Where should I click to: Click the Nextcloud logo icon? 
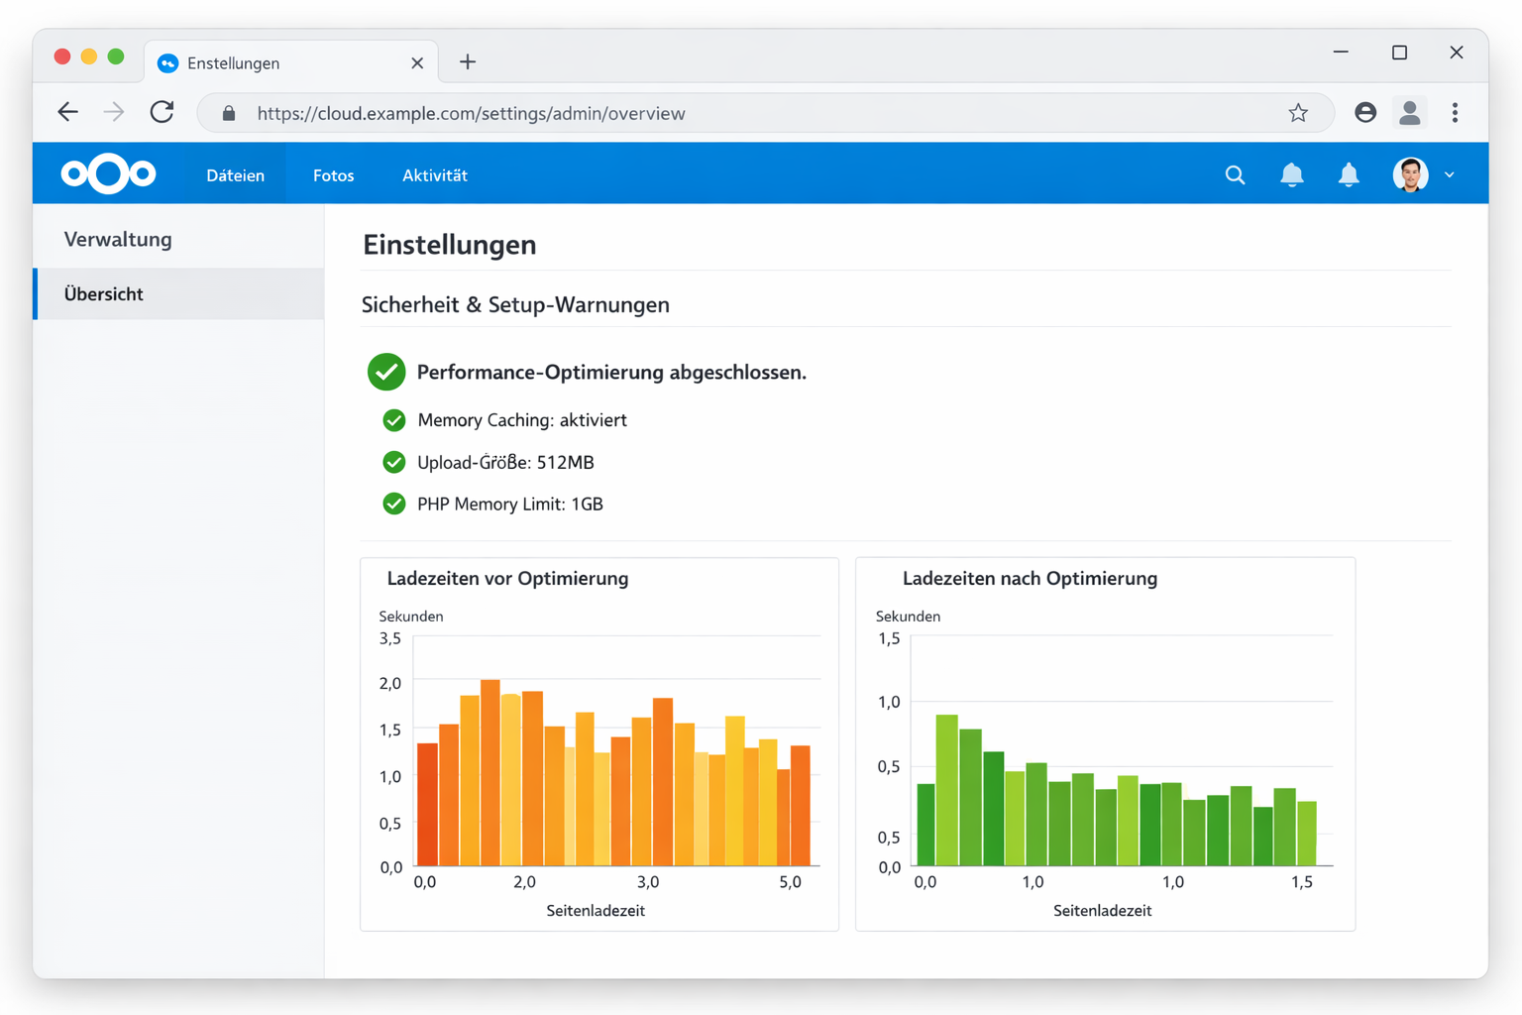tap(107, 173)
